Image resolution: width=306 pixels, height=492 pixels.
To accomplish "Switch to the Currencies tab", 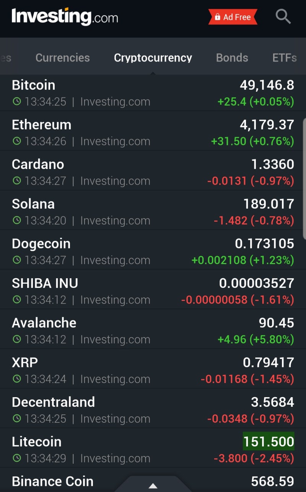I will click(x=63, y=58).
